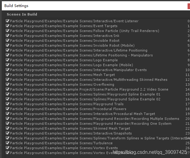Uncheck the Interactive/Event Listener scene checkbox
190x158 pixels.
8,21
